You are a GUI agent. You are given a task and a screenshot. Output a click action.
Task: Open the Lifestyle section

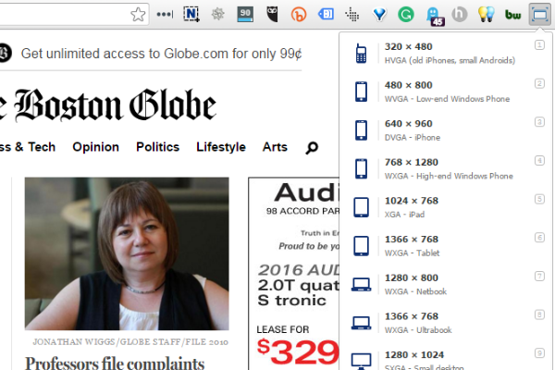[221, 147]
